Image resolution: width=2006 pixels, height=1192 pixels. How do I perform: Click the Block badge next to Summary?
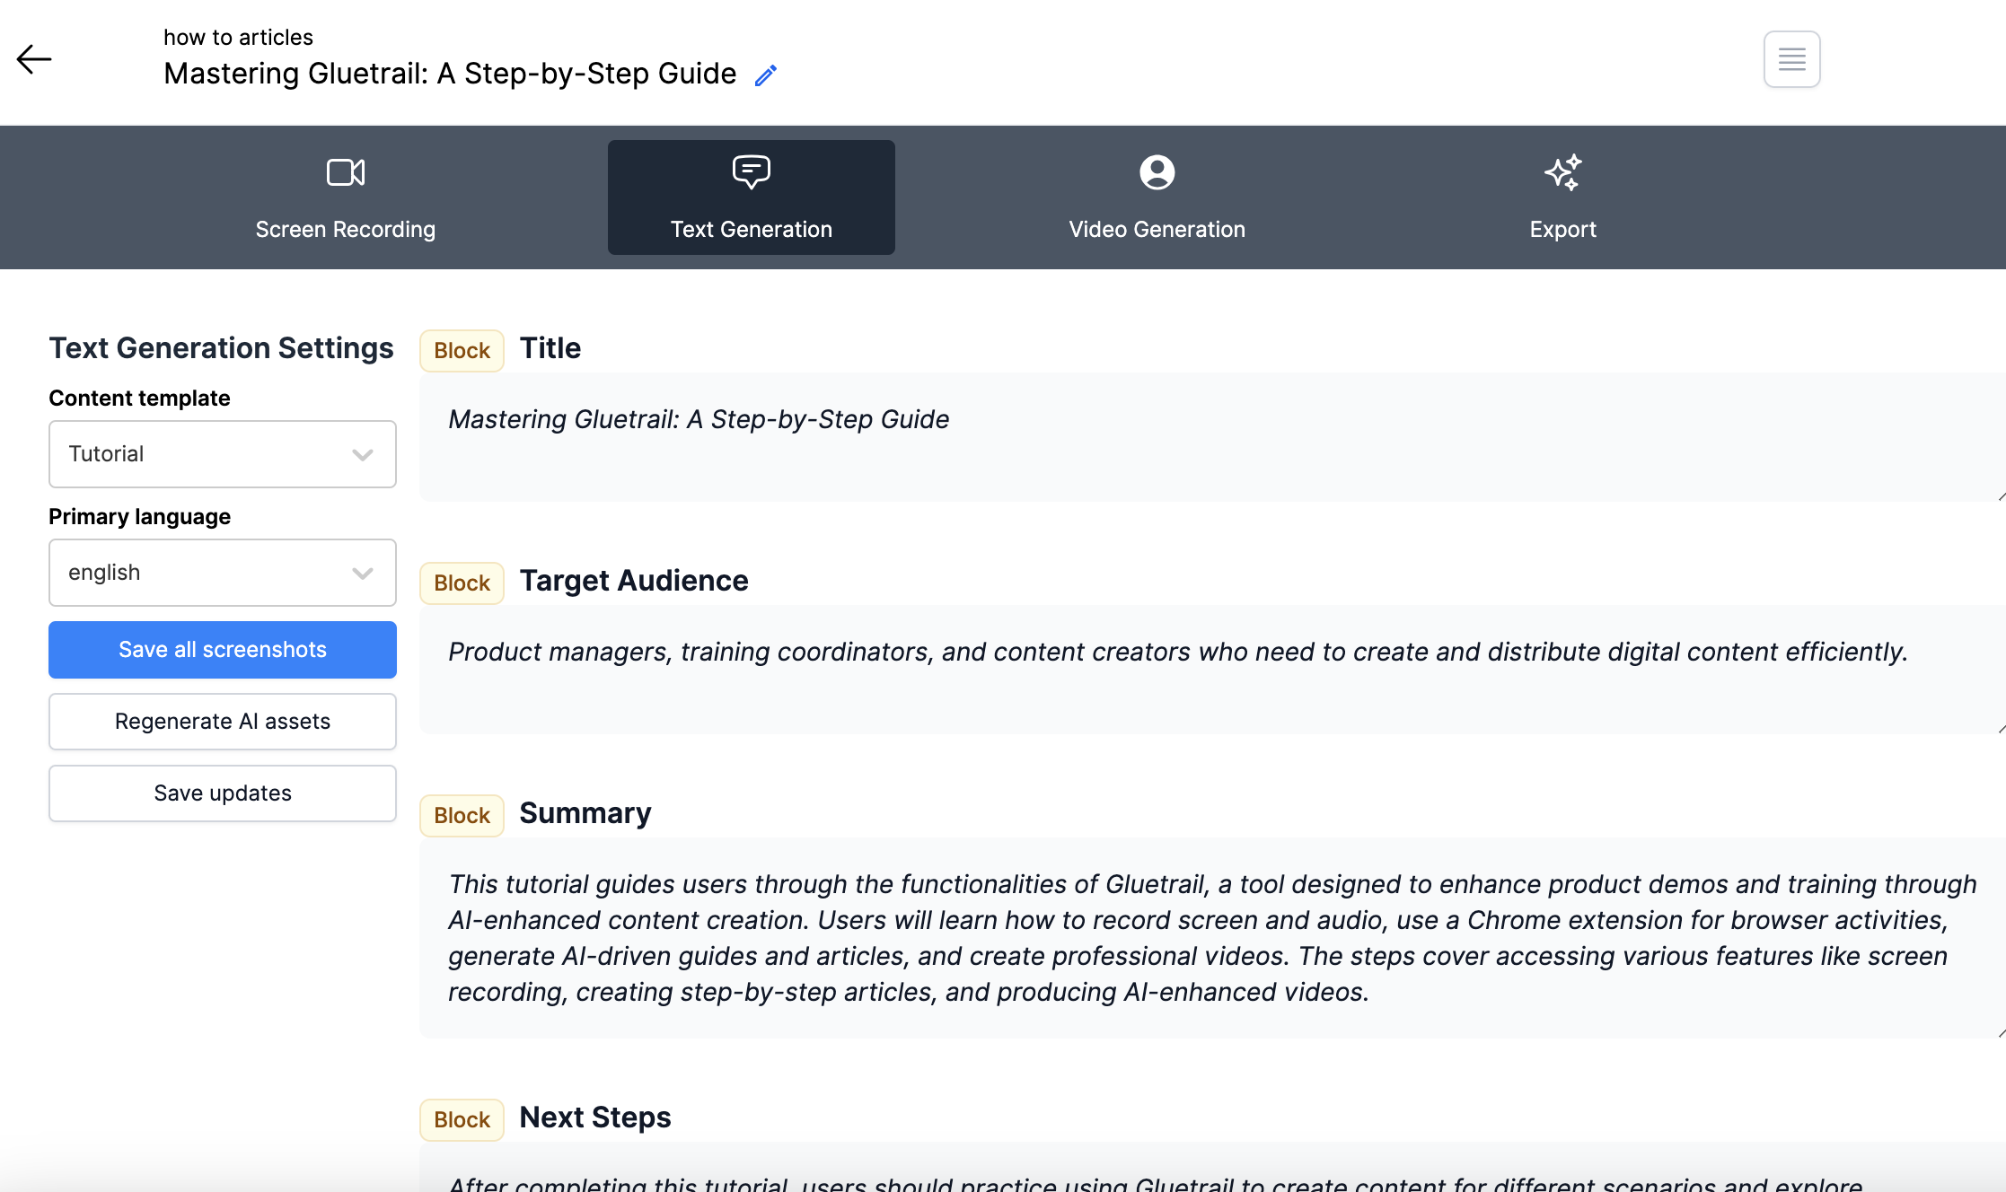pos(462,815)
